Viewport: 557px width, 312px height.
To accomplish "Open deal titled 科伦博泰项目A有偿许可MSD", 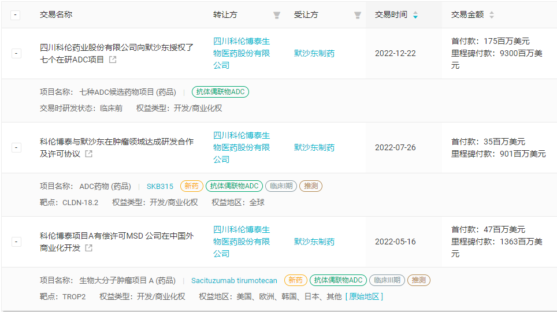I will click(x=117, y=242).
